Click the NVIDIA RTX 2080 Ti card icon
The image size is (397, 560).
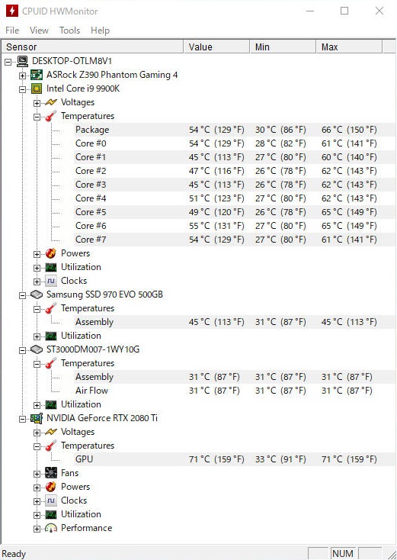[37, 418]
